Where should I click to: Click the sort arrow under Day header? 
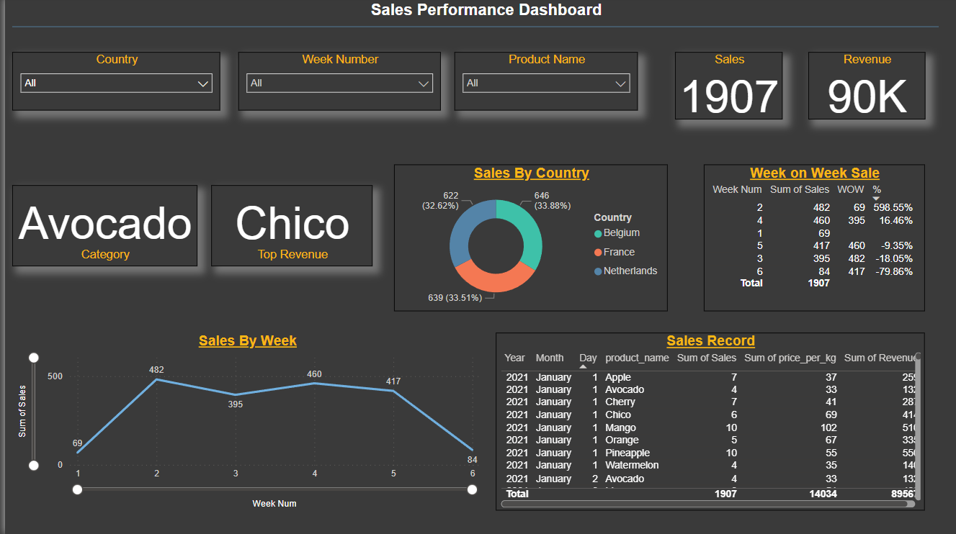pyautogui.click(x=583, y=367)
